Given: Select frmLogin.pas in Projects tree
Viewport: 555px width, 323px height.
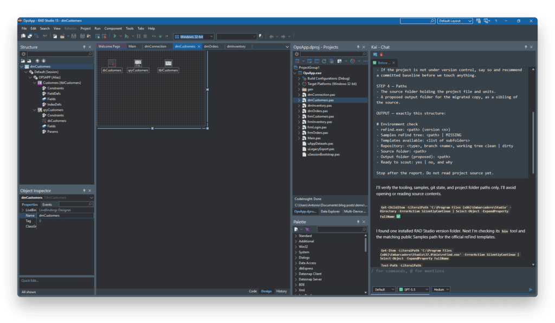Looking at the screenshot, I should coord(317,127).
